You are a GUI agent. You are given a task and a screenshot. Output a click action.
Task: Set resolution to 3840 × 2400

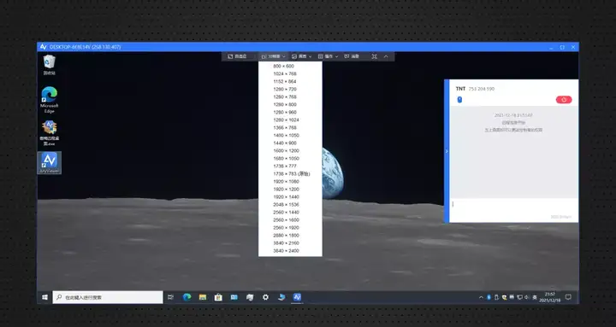pyautogui.click(x=290, y=251)
